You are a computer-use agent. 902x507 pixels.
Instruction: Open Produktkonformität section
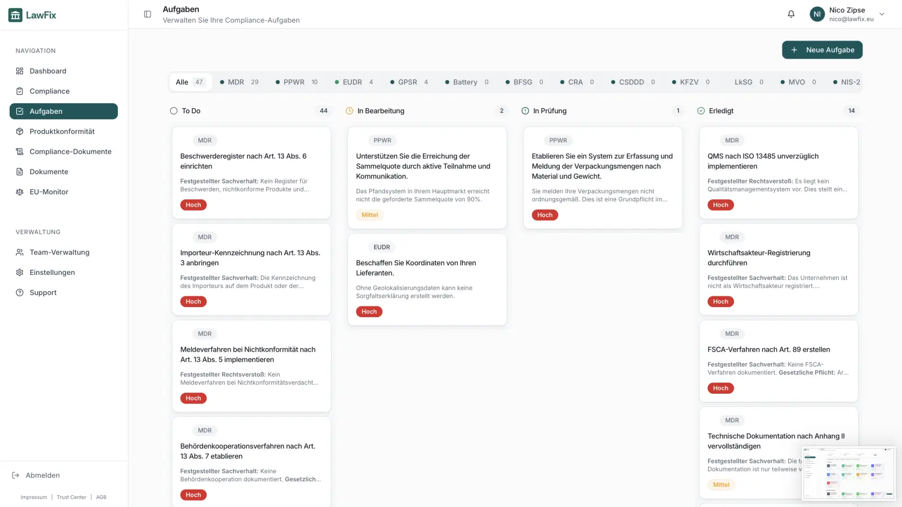64,131
